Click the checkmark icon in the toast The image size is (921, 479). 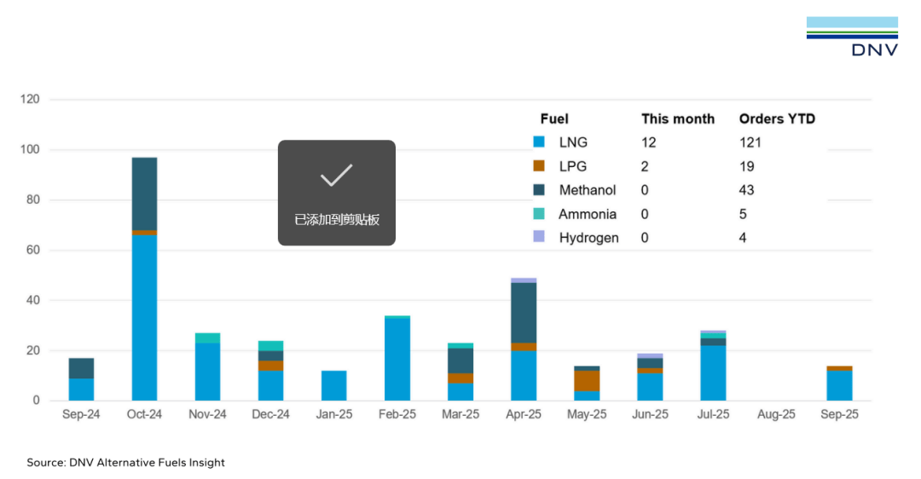pos(336,176)
